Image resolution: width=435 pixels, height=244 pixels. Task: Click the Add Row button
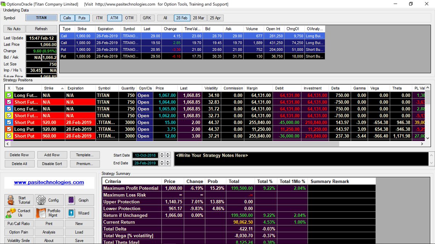52,155
